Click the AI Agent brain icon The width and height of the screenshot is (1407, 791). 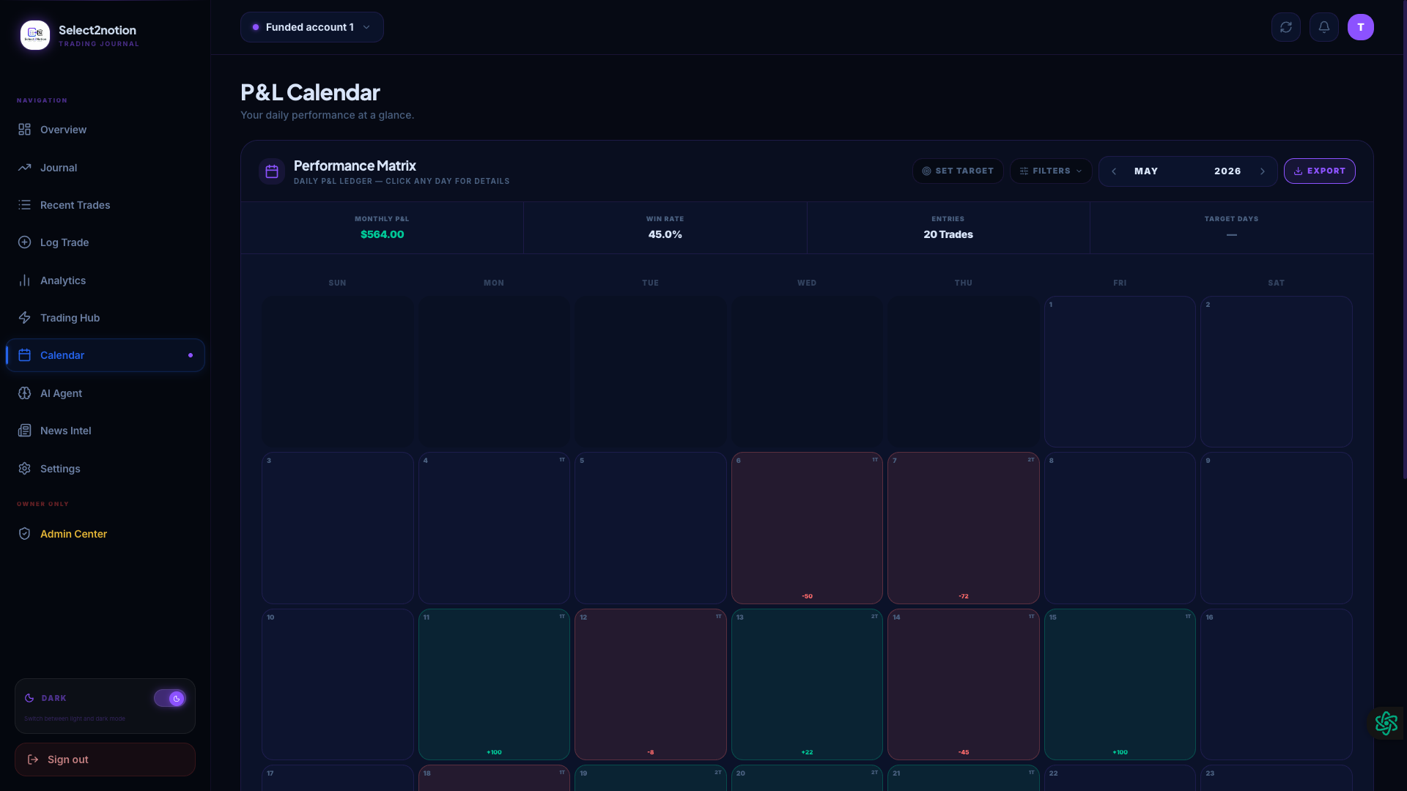point(24,393)
